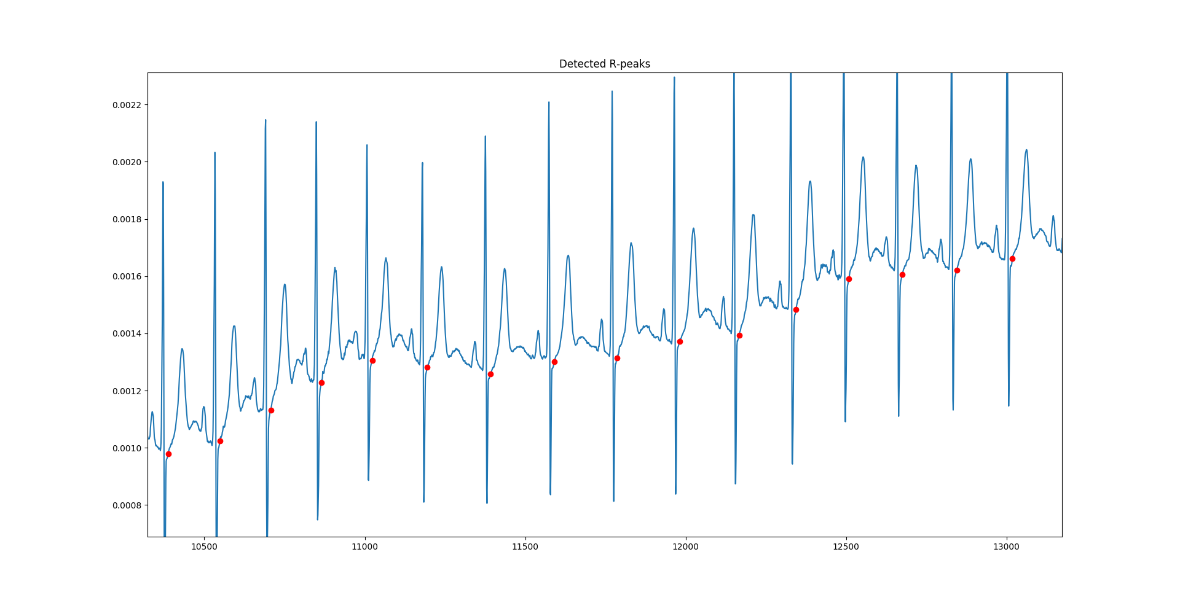Click the x-axis tick label 12500
The image size is (1180, 603).
846,547
